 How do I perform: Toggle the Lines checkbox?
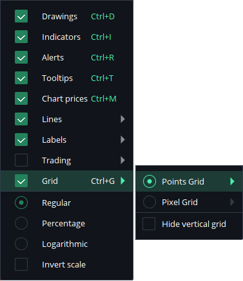click(x=21, y=119)
